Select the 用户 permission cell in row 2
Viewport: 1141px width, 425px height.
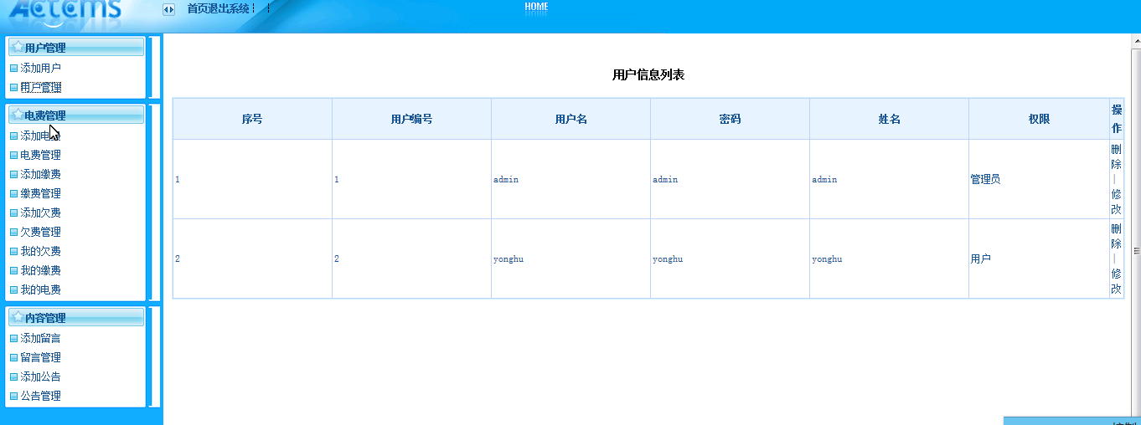(x=1039, y=259)
